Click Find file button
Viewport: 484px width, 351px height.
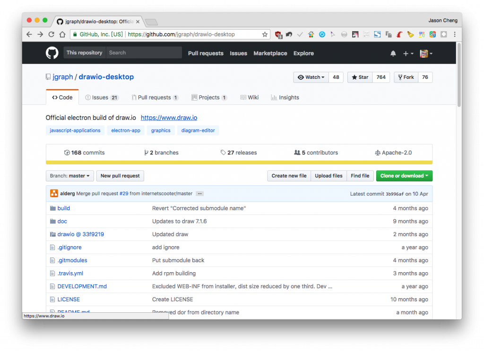coord(360,176)
